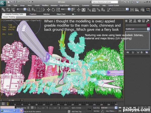Open the Create command panel tab
The image size is (151, 113).
point(126,21)
